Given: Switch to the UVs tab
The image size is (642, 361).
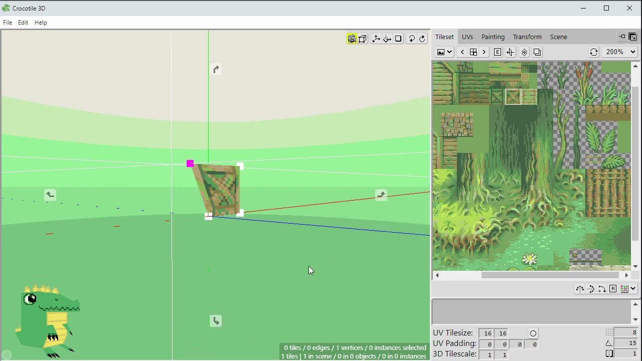Looking at the screenshot, I should [467, 37].
